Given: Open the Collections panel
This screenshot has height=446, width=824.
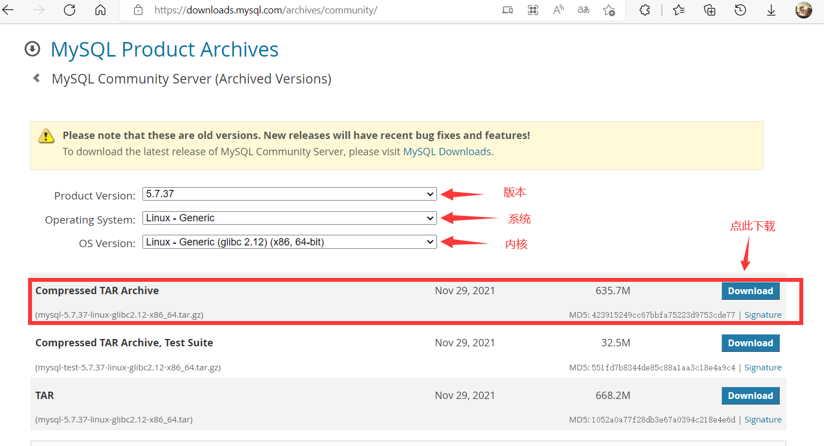Looking at the screenshot, I should pyautogui.click(x=710, y=10).
